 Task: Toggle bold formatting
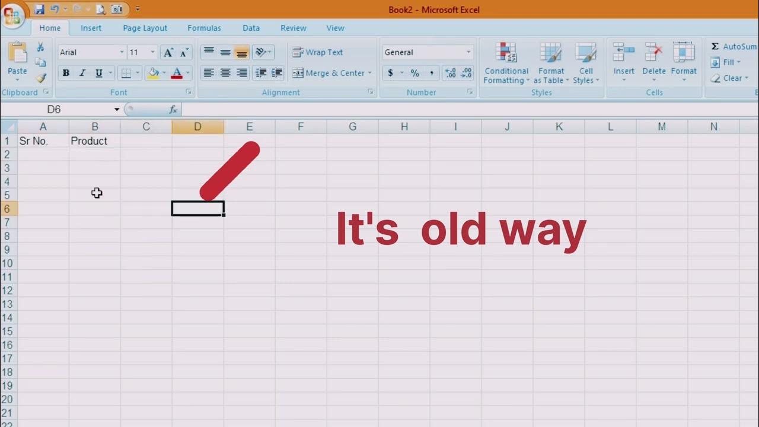coord(66,73)
